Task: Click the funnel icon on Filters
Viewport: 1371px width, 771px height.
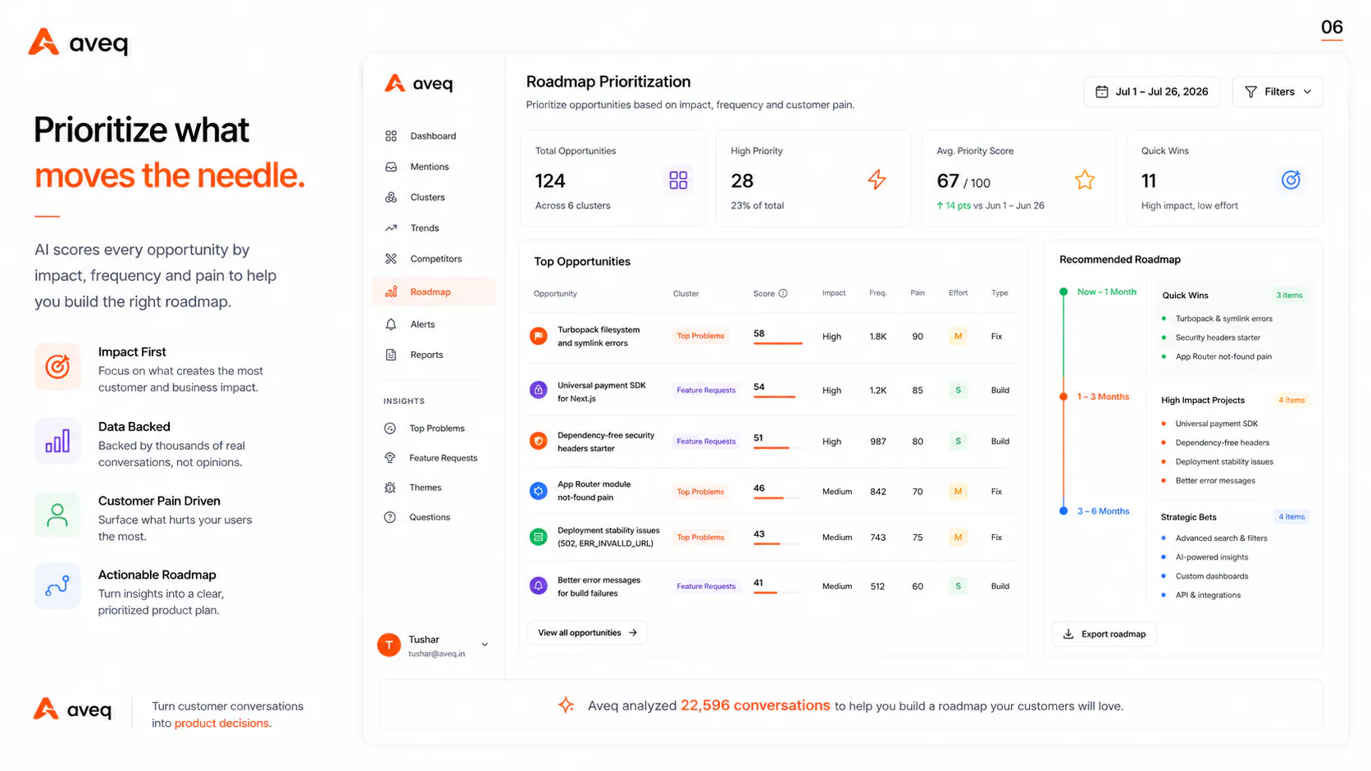Action: tap(1250, 92)
